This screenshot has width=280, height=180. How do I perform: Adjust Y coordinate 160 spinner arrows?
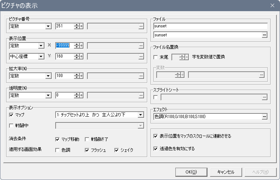[x=77, y=57]
